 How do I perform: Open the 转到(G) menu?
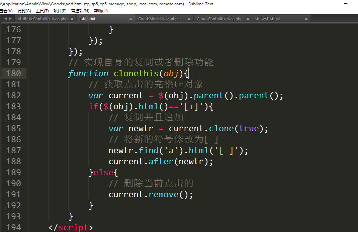point(24,11)
